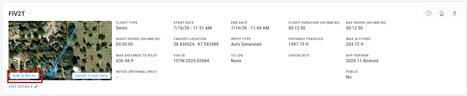Click the TX Log value None
This screenshot has height=96, width=467.
[x=236, y=61]
